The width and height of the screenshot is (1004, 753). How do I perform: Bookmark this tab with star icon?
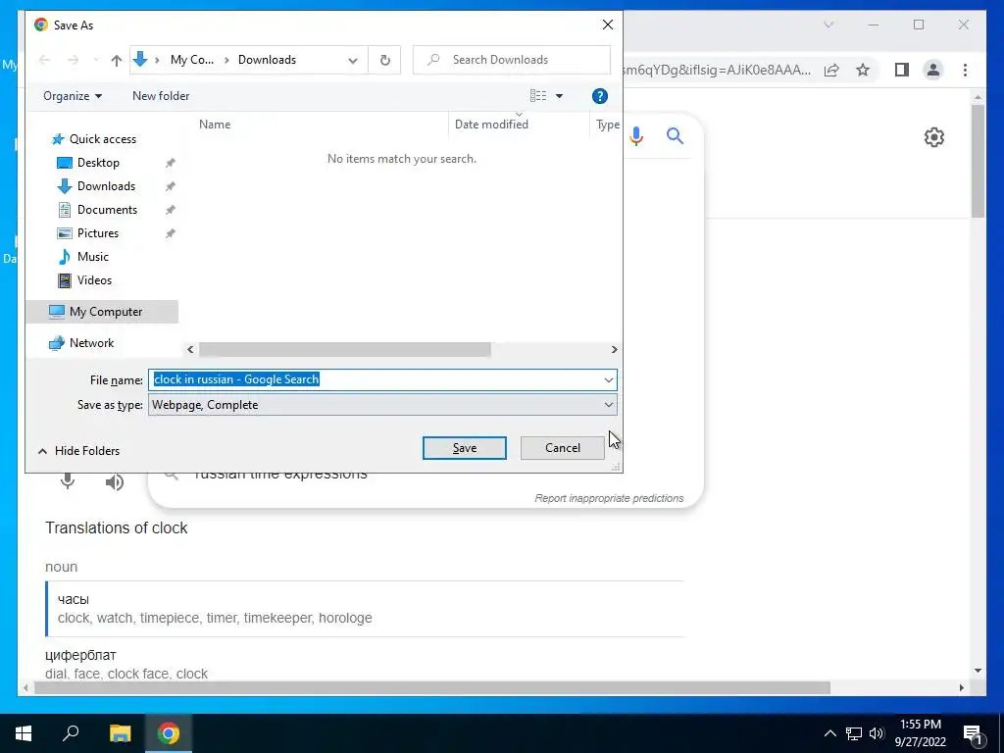[863, 70]
